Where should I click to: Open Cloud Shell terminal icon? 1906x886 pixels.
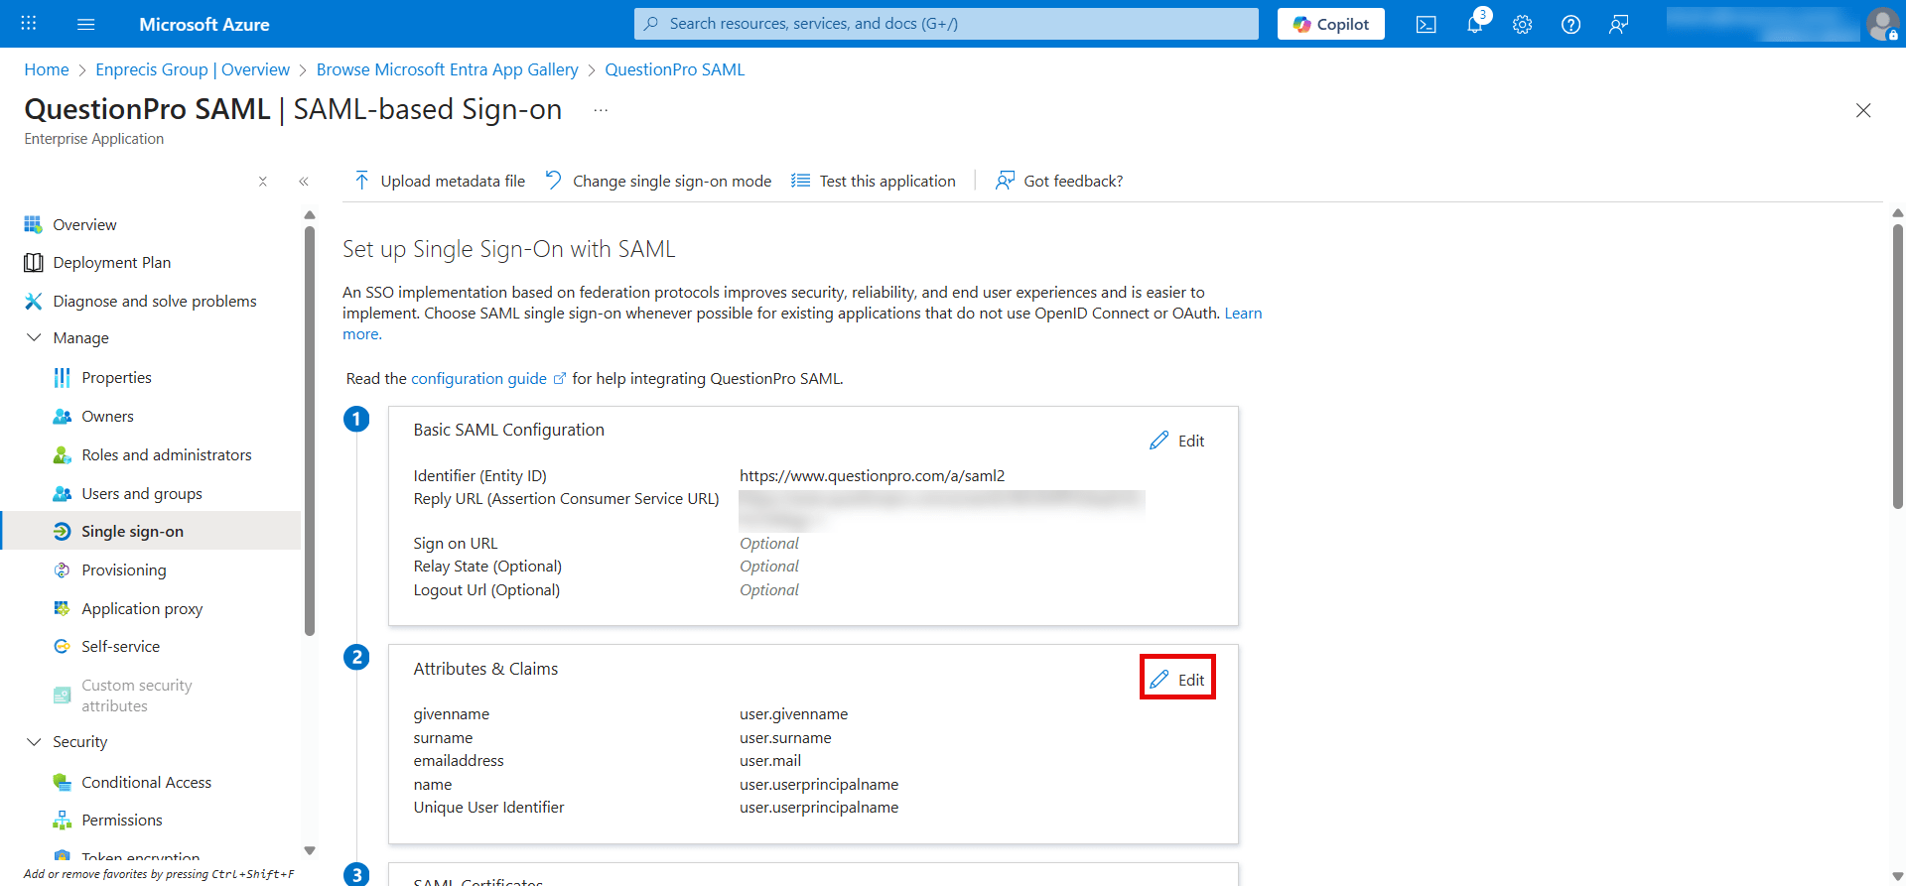point(1427,24)
